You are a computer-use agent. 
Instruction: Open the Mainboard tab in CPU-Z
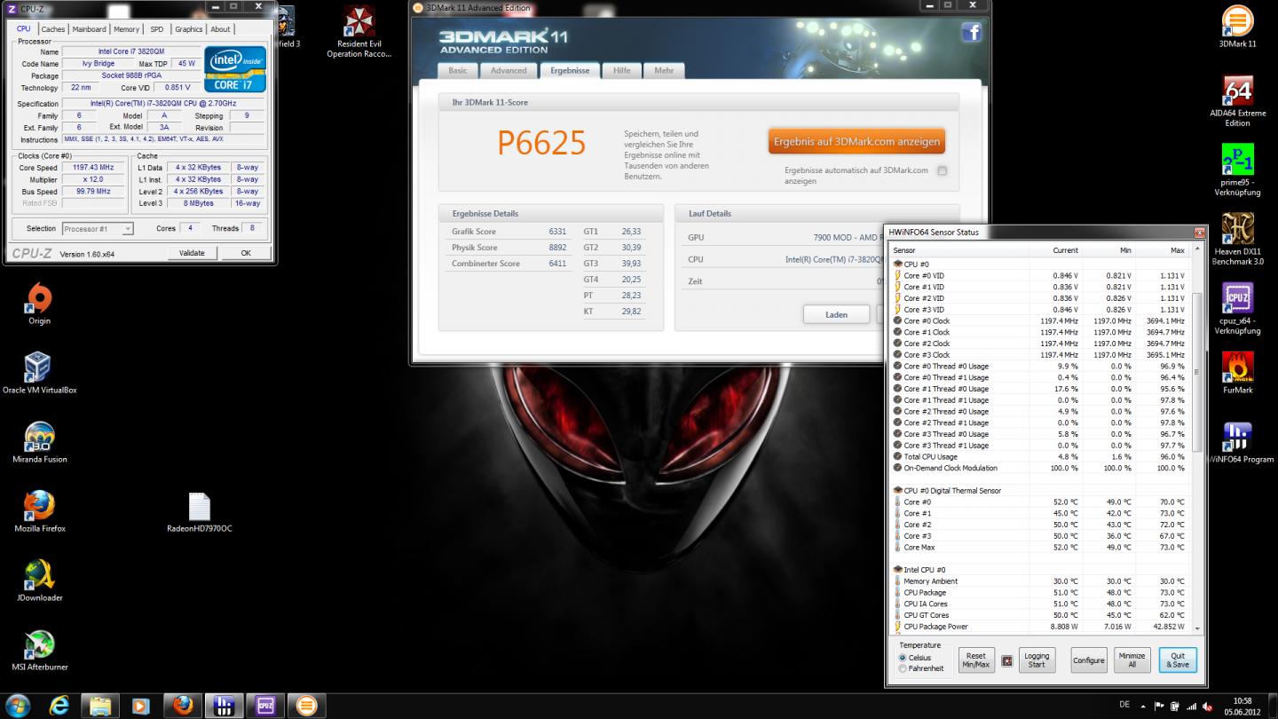(90, 29)
